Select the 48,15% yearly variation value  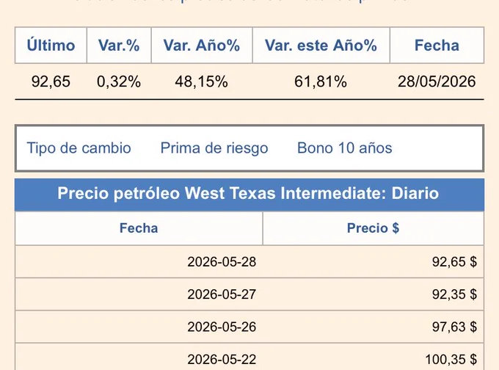click(x=202, y=81)
